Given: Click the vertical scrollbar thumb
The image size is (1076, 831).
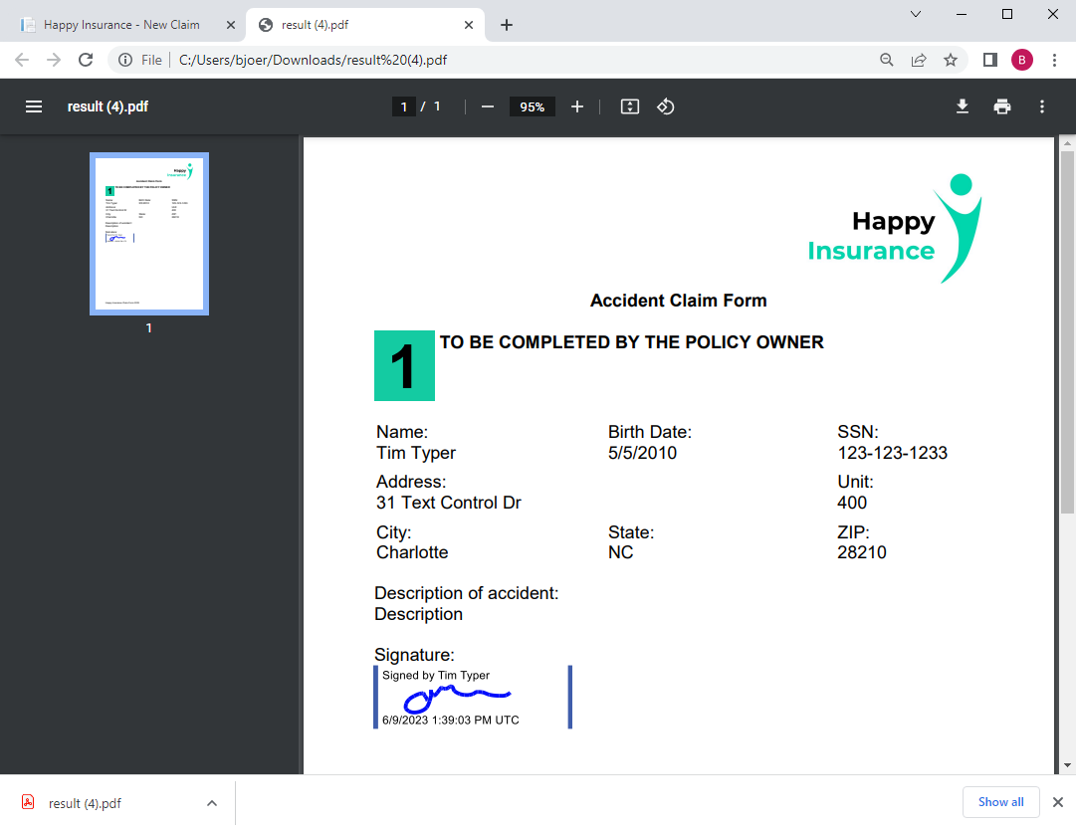Looking at the screenshot, I should [x=1067, y=331].
